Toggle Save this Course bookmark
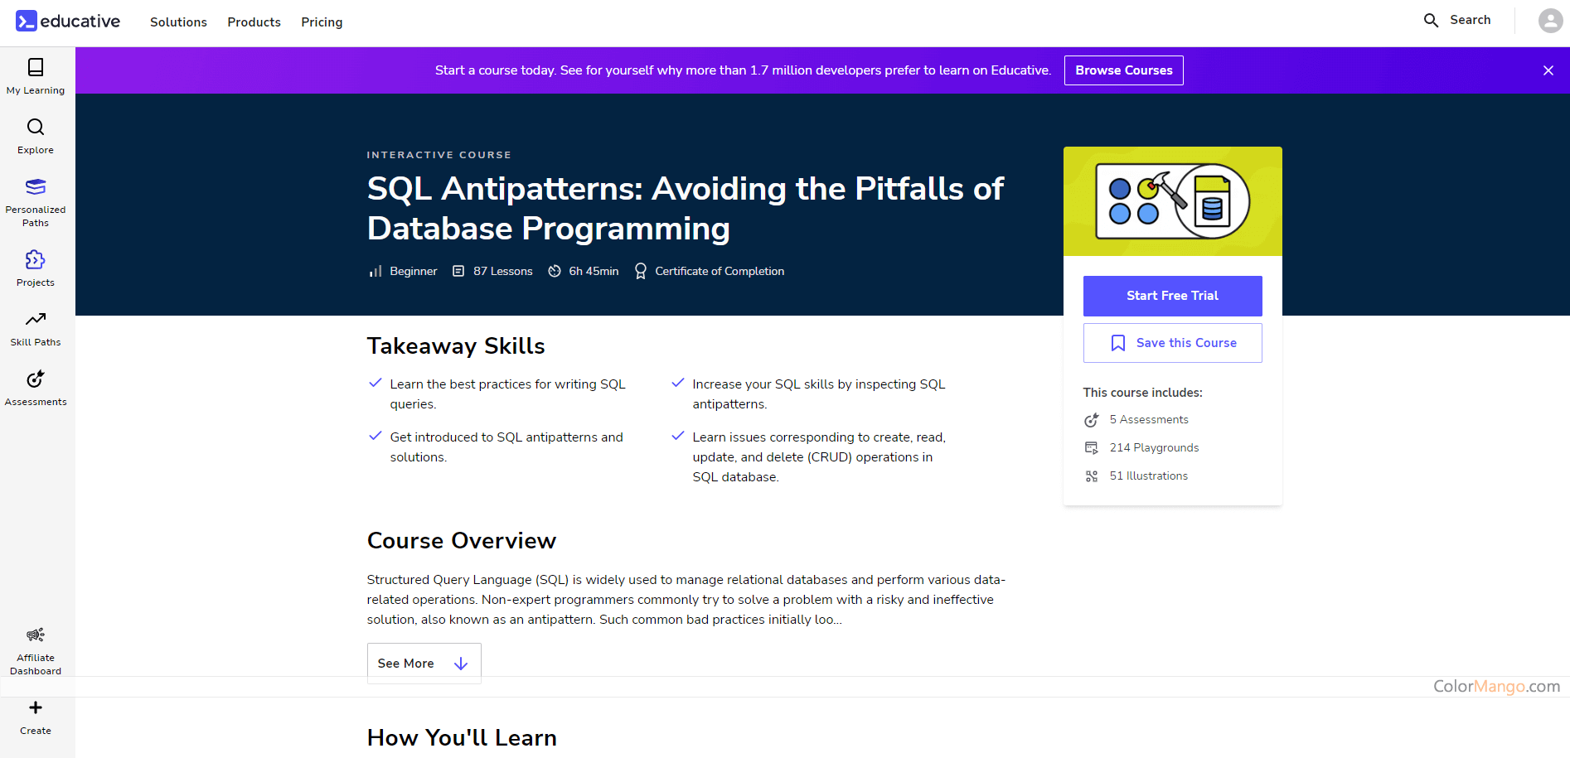 1172,343
